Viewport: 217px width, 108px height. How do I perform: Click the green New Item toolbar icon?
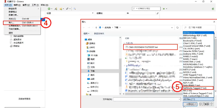tap(49, 9)
